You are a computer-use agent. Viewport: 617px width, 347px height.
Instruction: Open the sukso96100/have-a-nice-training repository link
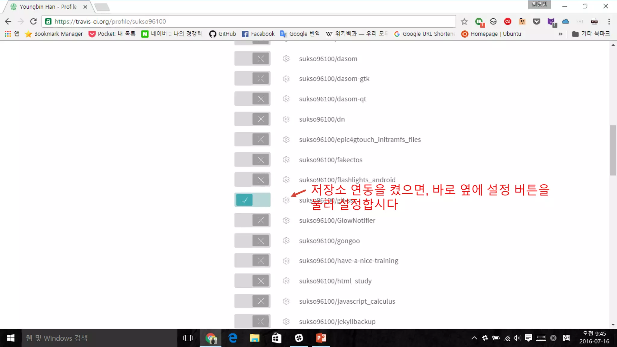349,261
